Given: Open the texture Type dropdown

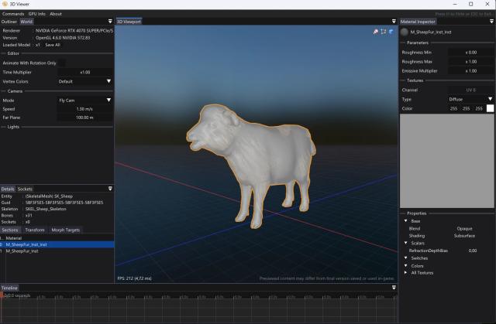Looking at the screenshot, I should [470, 99].
